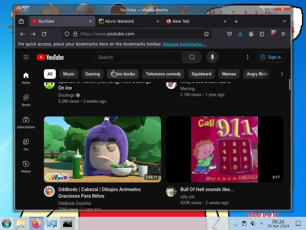Play the Call 911 video thumbnail
Viewport: 306px width, 230px height.
coord(224,149)
